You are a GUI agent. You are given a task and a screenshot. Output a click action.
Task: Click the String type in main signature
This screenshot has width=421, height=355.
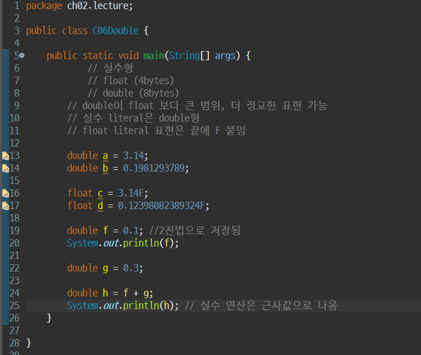coord(184,56)
